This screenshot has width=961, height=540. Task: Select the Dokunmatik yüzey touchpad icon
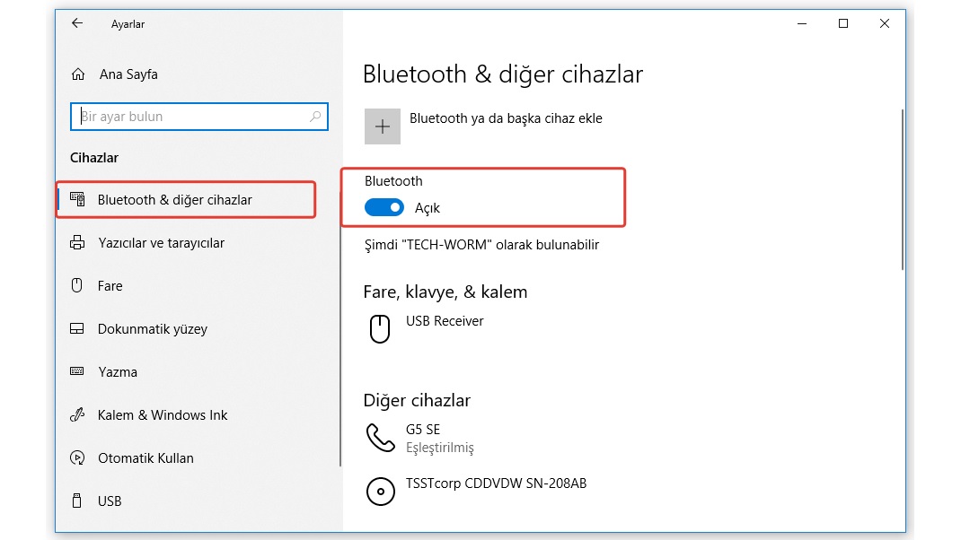(x=77, y=328)
